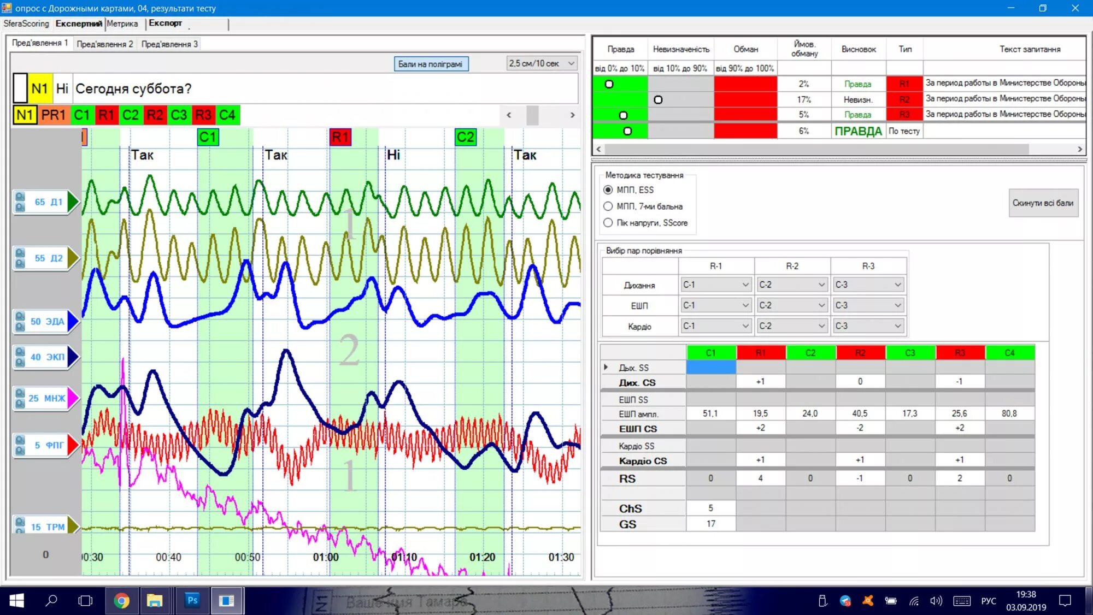
Task: Select the МПП, 7-ми бальна radio option
Action: coord(608,206)
